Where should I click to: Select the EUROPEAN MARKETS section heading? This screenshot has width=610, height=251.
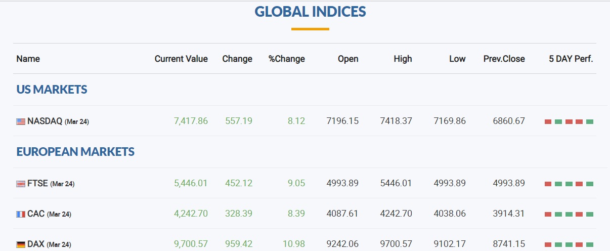[75, 152]
